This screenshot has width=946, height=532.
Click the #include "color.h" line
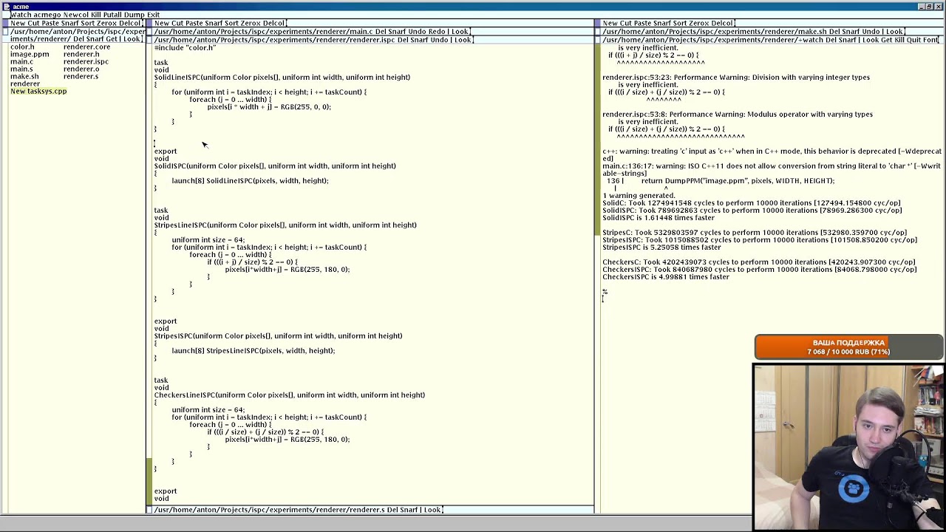(x=185, y=47)
